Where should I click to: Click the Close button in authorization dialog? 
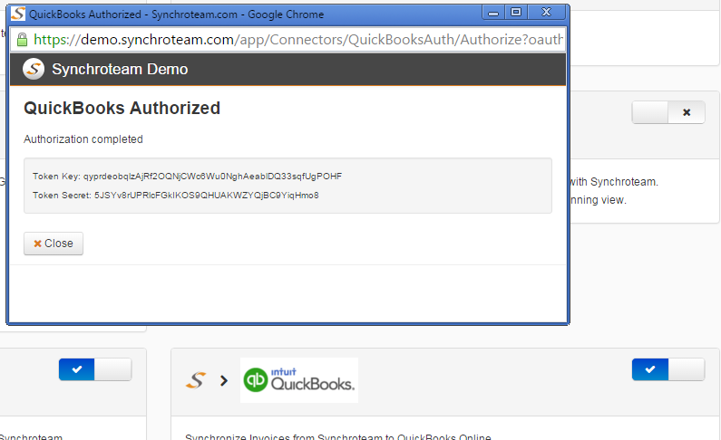[54, 244]
